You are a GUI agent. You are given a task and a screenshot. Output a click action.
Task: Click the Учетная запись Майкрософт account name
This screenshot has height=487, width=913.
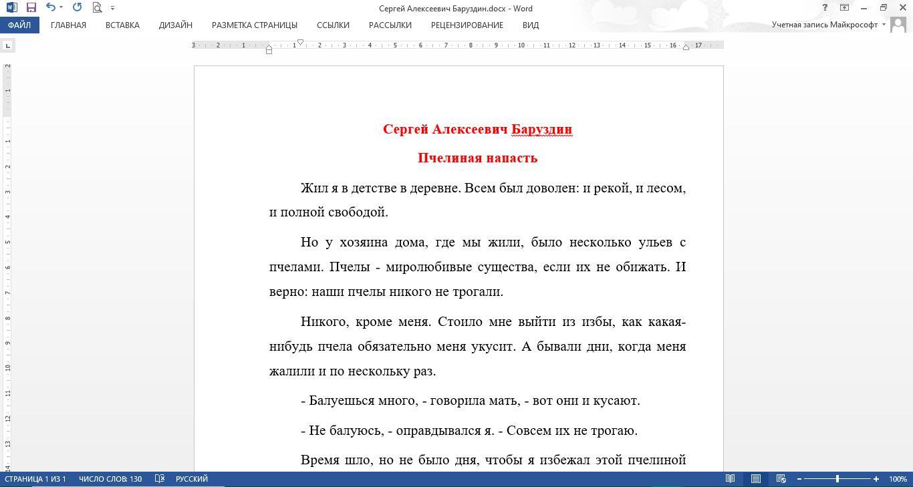click(825, 25)
